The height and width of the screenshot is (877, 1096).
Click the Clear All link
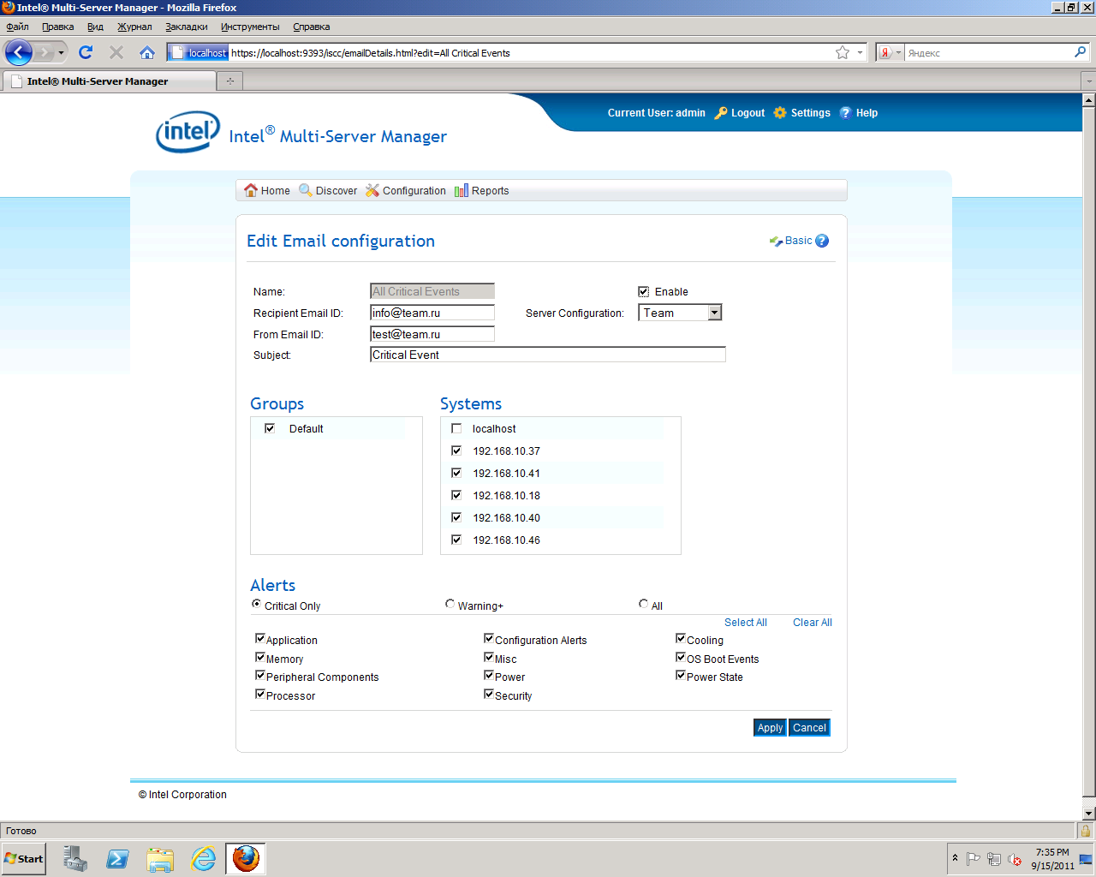[x=812, y=623]
